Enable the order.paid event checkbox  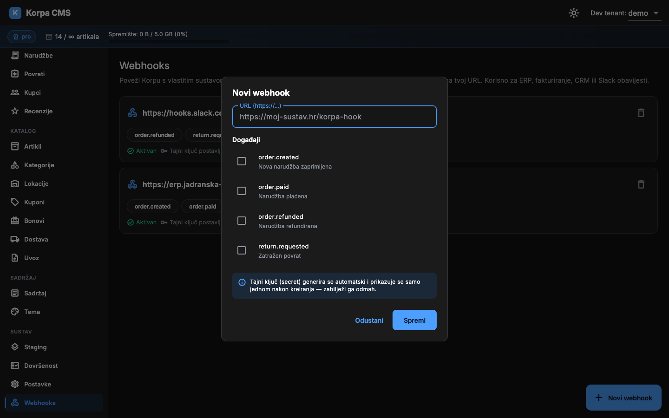242,191
